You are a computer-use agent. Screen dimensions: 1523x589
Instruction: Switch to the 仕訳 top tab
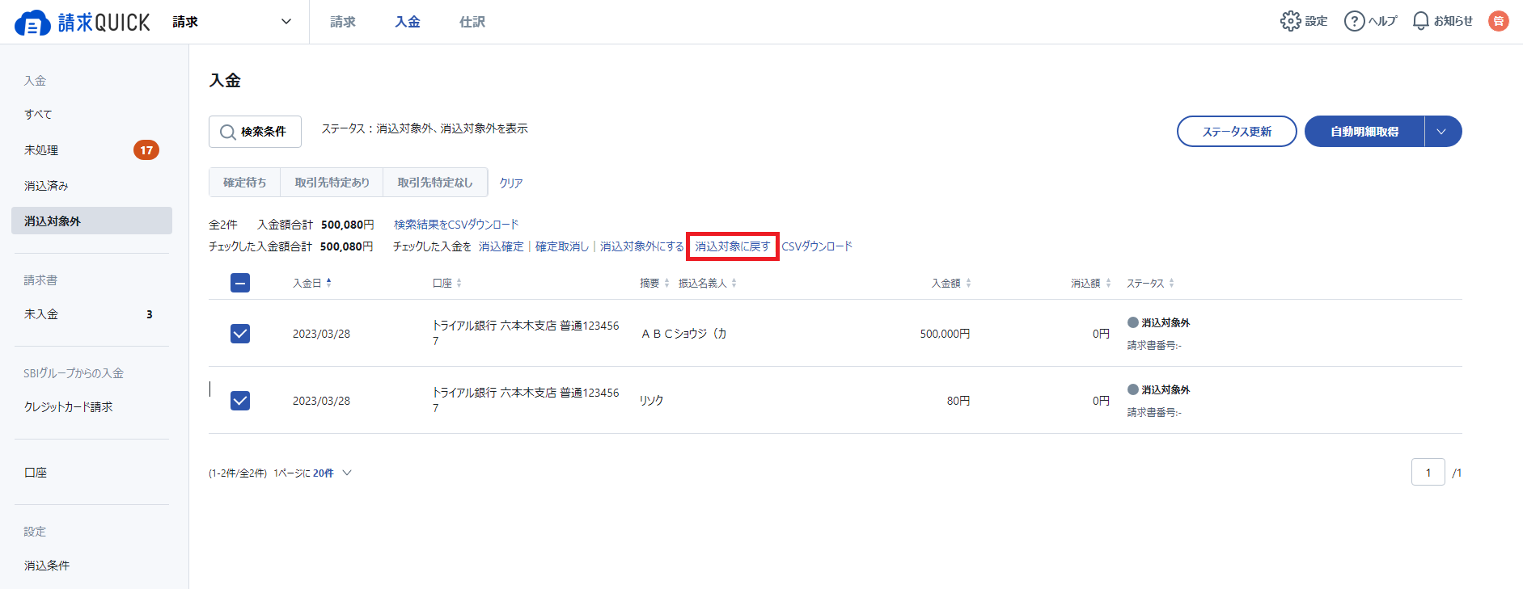tap(472, 22)
